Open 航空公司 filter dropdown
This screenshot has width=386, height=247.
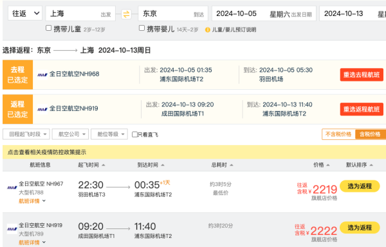70,134
